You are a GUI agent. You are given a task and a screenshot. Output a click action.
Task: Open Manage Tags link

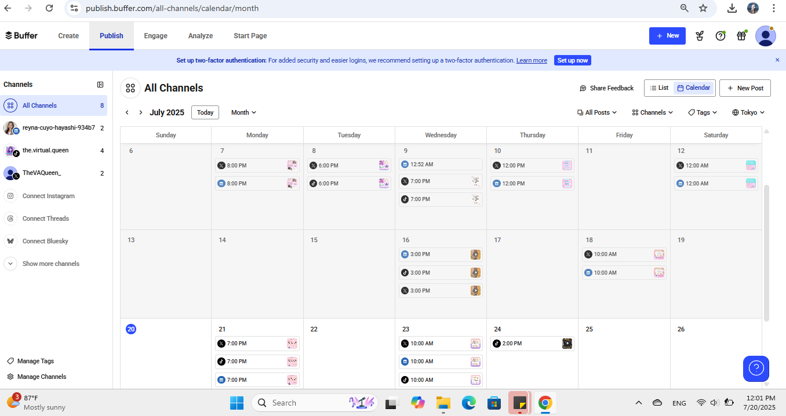point(30,361)
